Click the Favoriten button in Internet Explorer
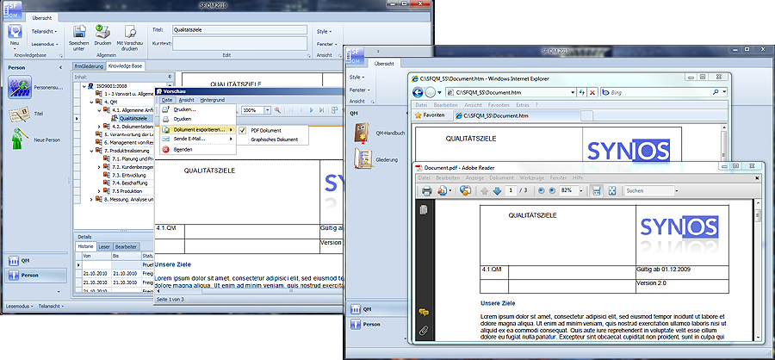Image resolution: width=775 pixels, height=360 pixels. pos(430,115)
